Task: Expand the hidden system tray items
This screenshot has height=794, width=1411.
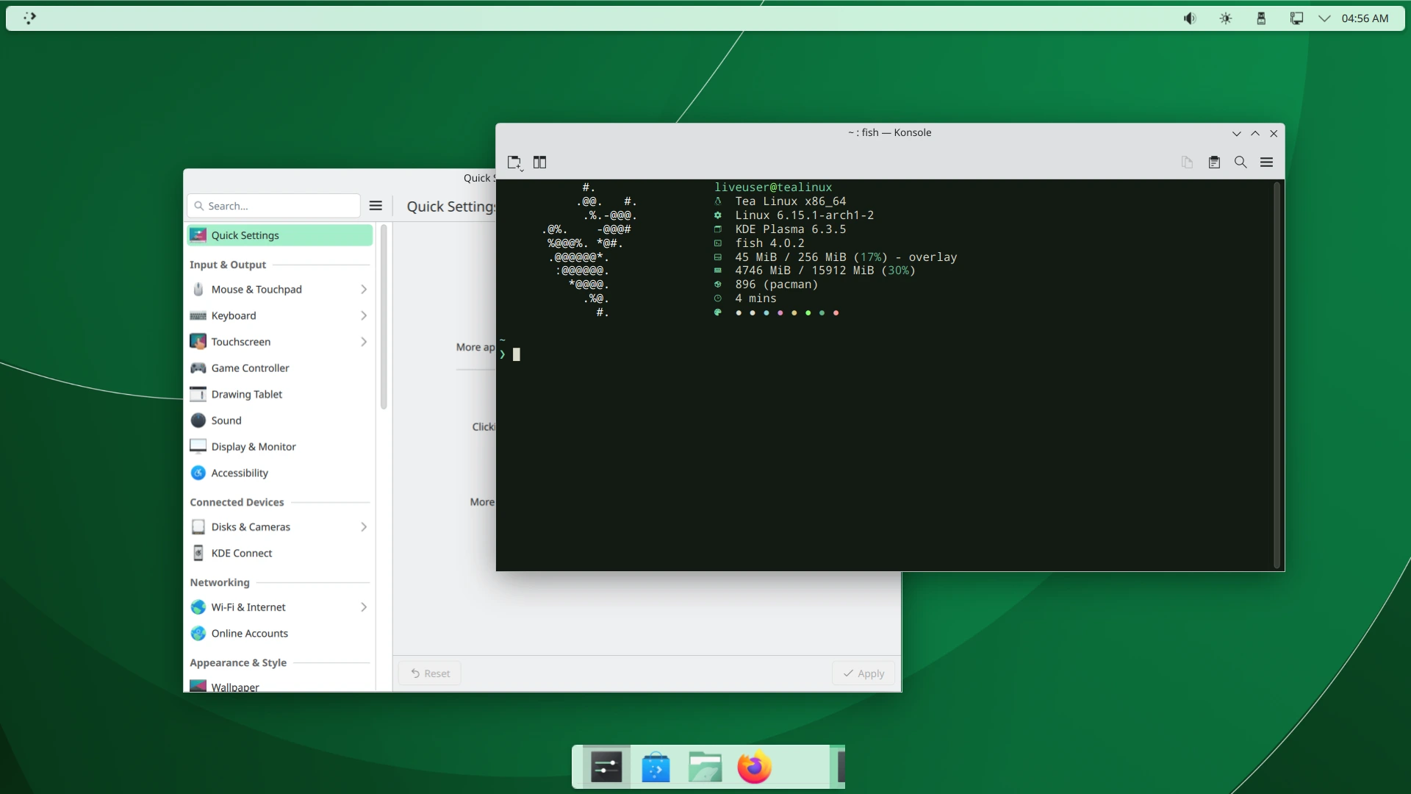Action: click(1323, 18)
